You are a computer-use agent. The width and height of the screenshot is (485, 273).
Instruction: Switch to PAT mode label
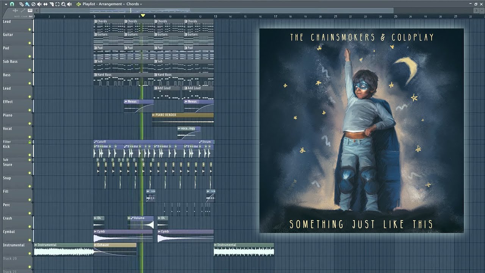pyautogui.click(x=31, y=16)
